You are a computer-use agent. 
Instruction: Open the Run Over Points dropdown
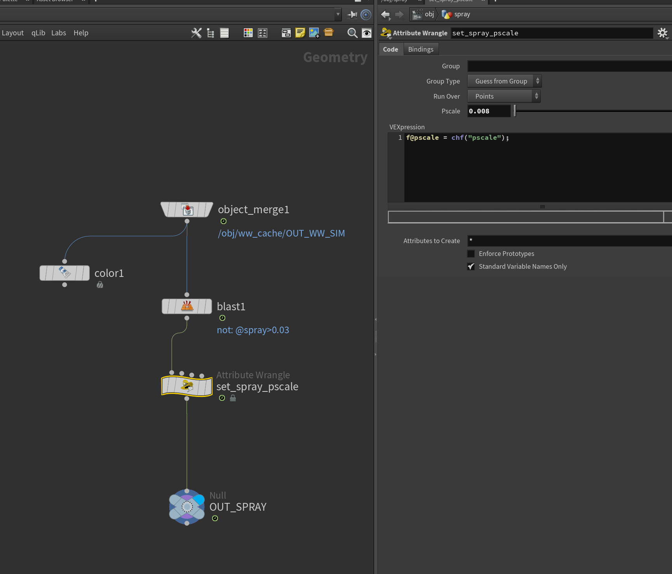pyautogui.click(x=504, y=96)
